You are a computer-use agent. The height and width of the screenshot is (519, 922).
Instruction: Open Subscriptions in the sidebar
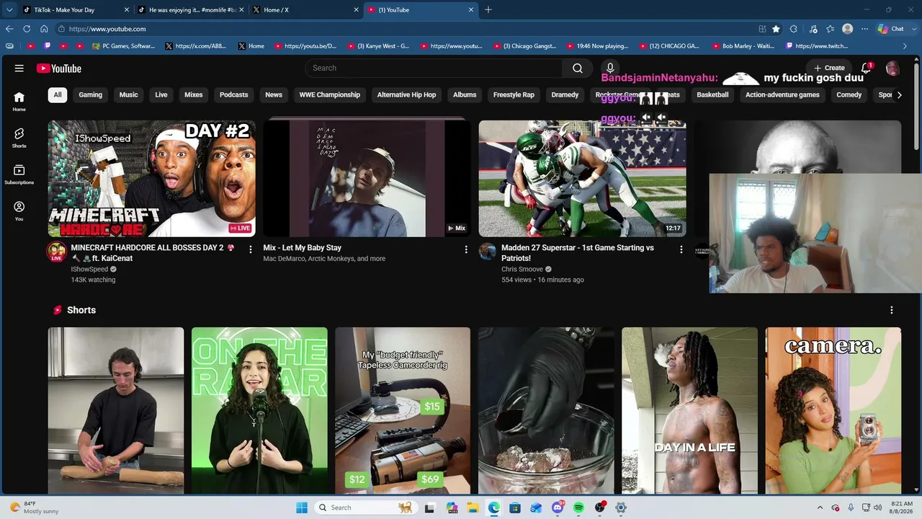pos(19,174)
